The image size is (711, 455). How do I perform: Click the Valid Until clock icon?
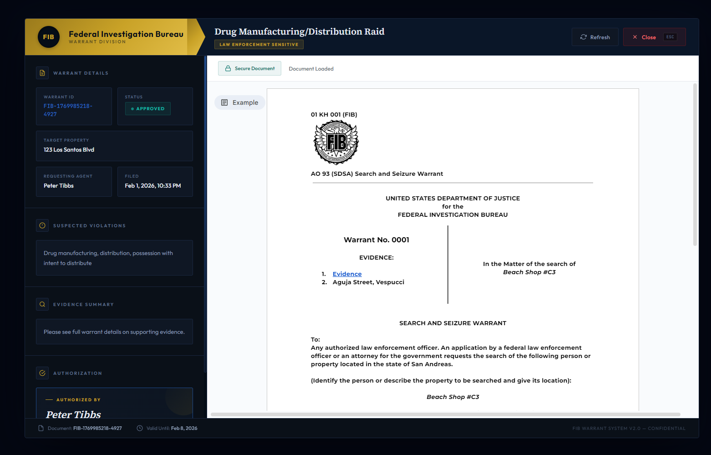coord(140,428)
